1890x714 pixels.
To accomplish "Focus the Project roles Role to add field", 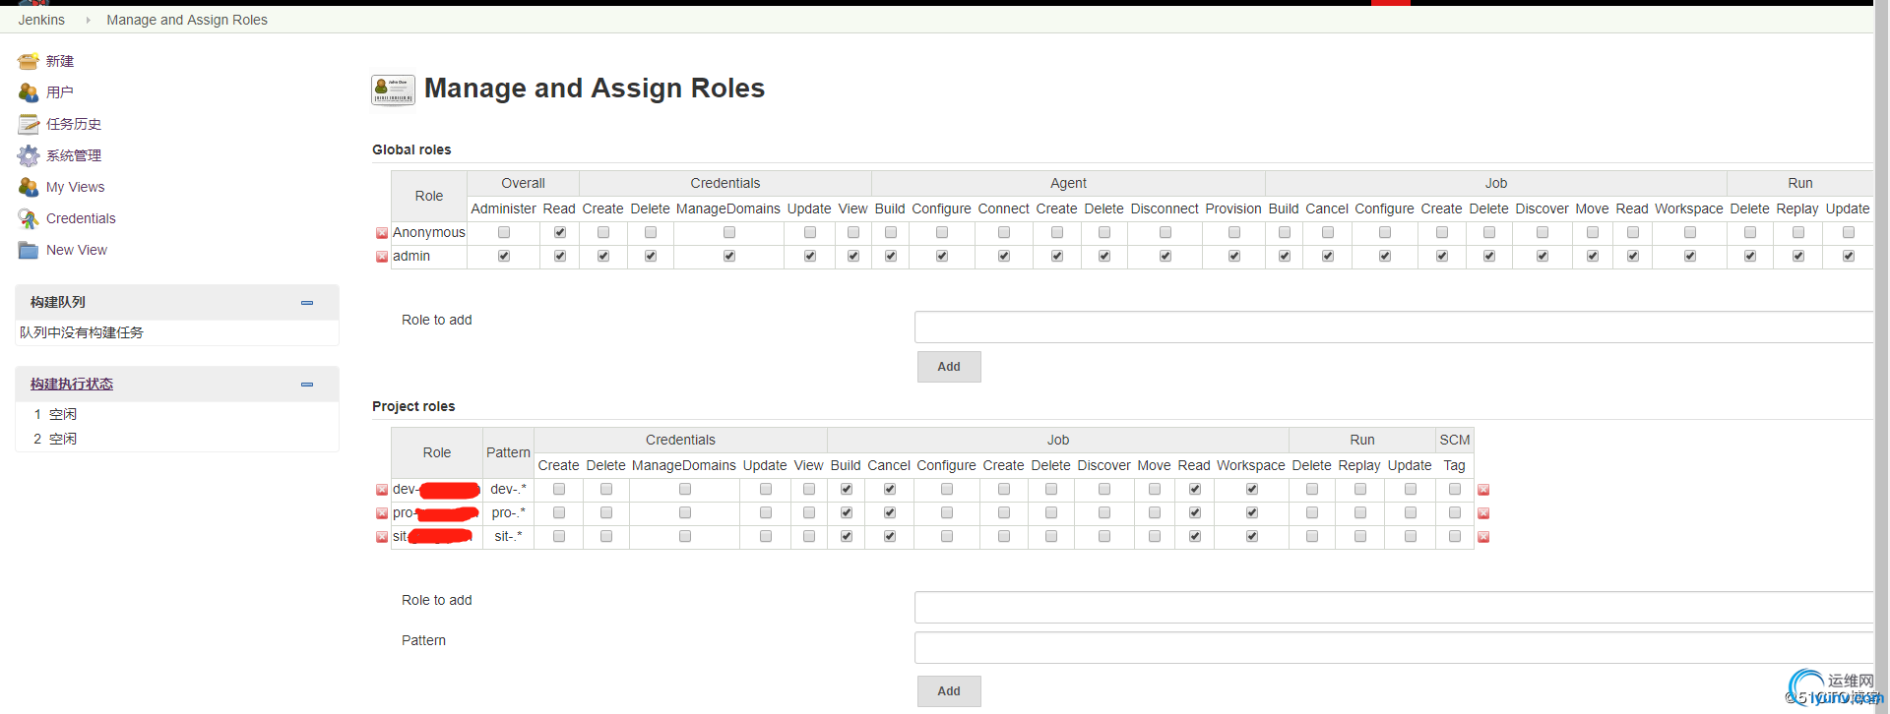I will [1394, 608].
